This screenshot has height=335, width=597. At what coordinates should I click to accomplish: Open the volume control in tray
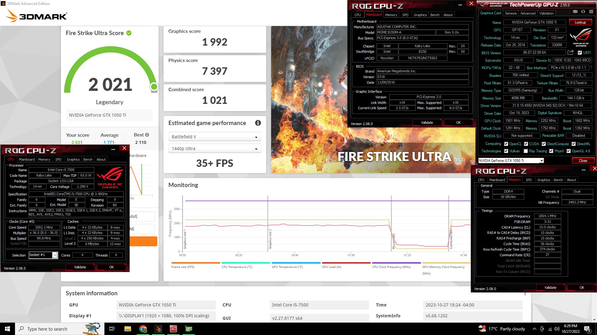point(557,329)
